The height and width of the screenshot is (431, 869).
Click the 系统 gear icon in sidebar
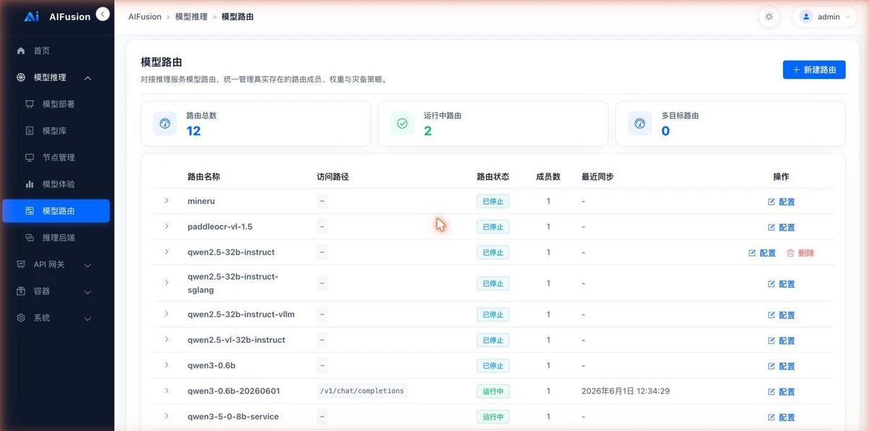[20, 318]
